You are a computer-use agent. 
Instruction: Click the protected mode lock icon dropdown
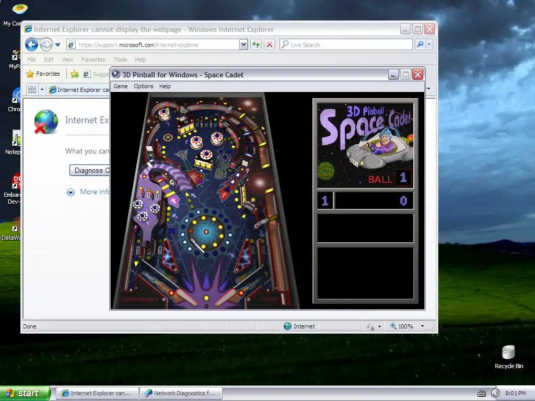374,327
